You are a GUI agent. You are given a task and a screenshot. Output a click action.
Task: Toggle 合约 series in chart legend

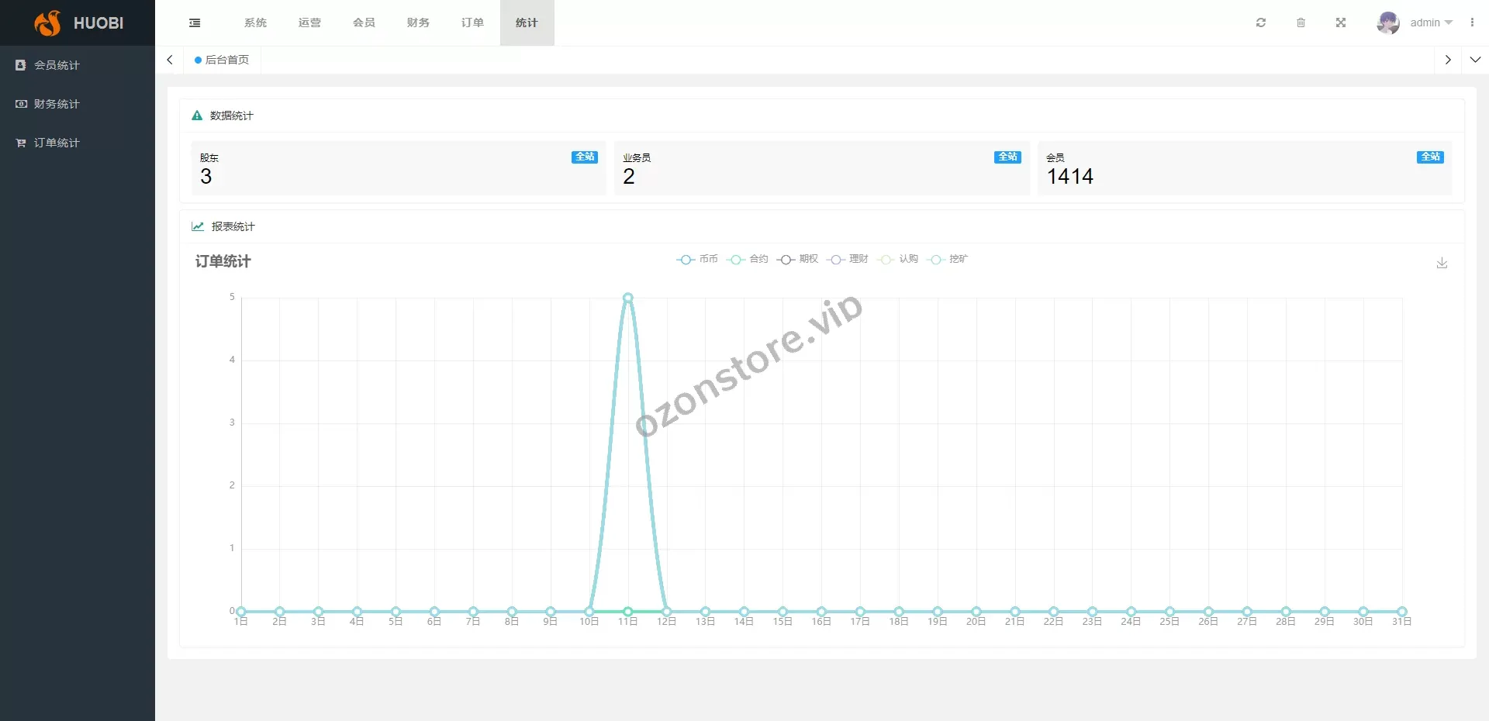tap(748, 260)
